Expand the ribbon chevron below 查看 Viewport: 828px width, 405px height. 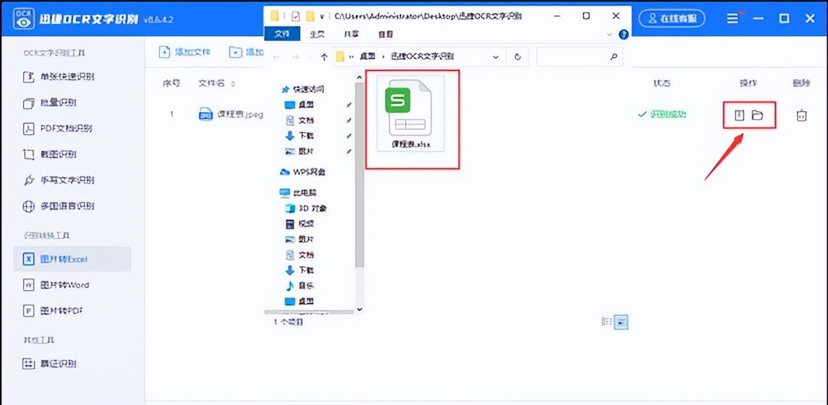tap(609, 34)
